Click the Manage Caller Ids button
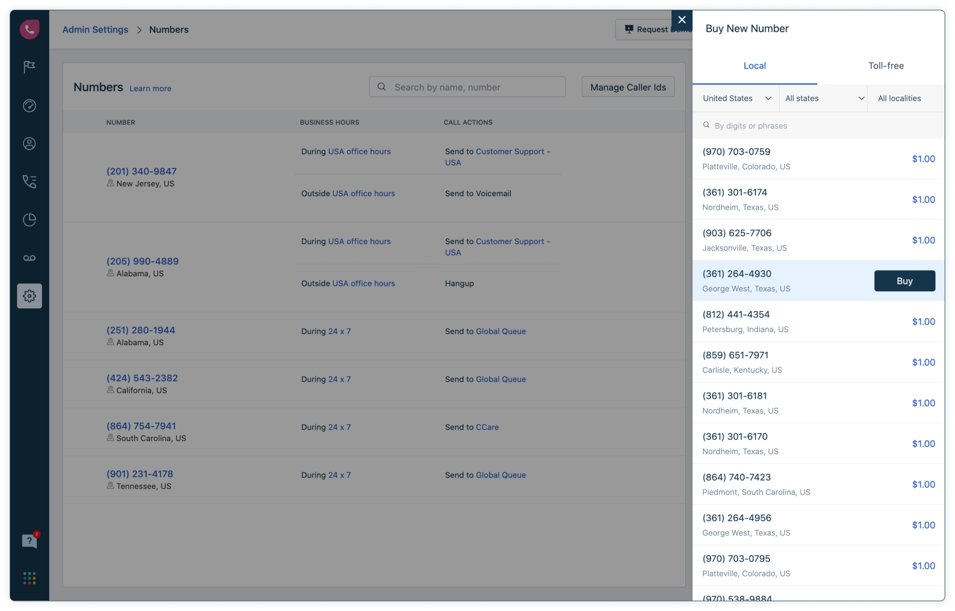Viewport: 955px width, 611px height. coord(627,87)
